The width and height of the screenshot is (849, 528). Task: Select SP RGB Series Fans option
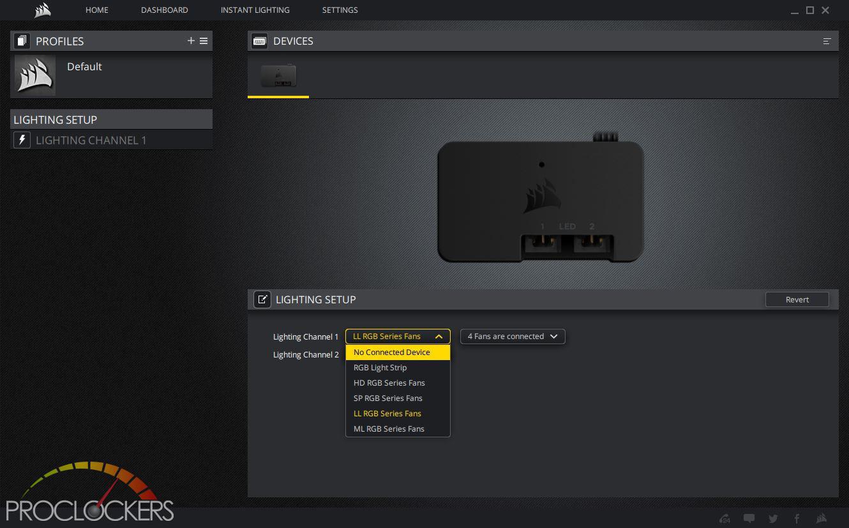tap(398, 398)
